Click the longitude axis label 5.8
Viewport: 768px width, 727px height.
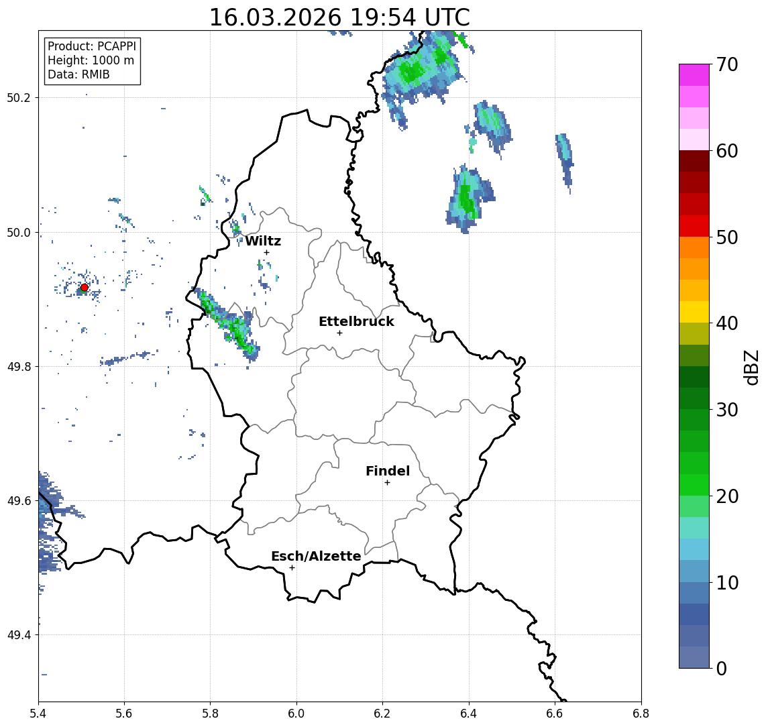point(211,714)
